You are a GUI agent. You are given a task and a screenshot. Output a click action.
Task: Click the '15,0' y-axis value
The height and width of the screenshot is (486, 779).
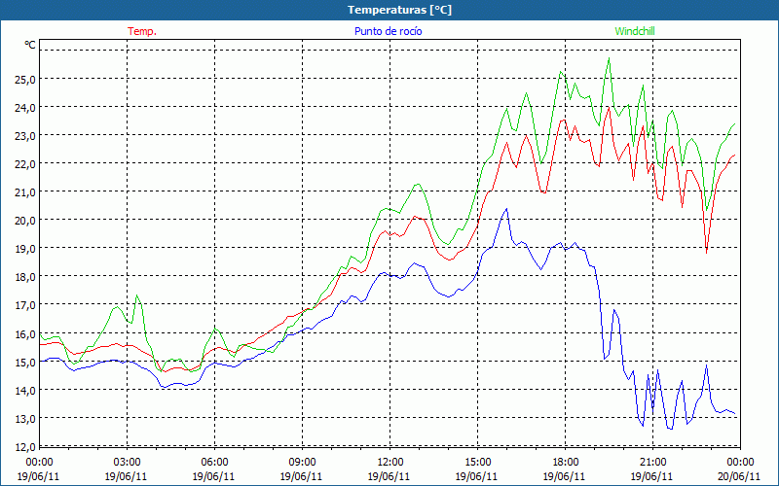pos(23,363)
